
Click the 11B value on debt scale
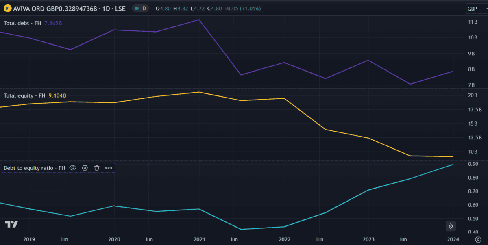pyautogui.click(x=473, y=22)
